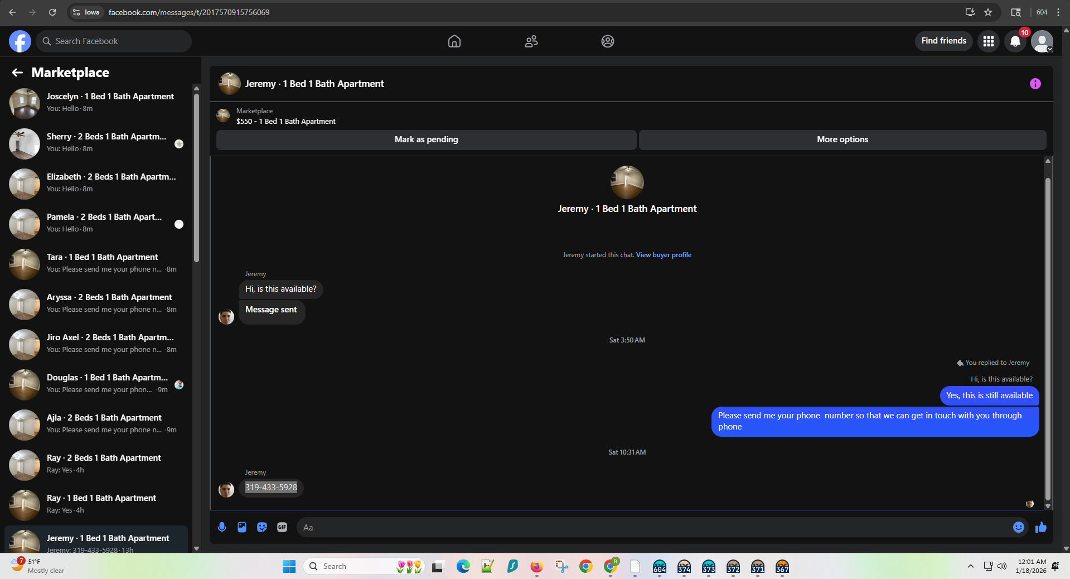Click the Facebook URL address bar
This screenshot has height=579, width=1070.
click(188, 12)
